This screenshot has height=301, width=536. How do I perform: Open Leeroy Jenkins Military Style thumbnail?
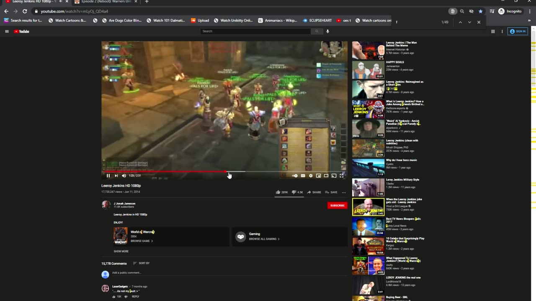(368, 187)
